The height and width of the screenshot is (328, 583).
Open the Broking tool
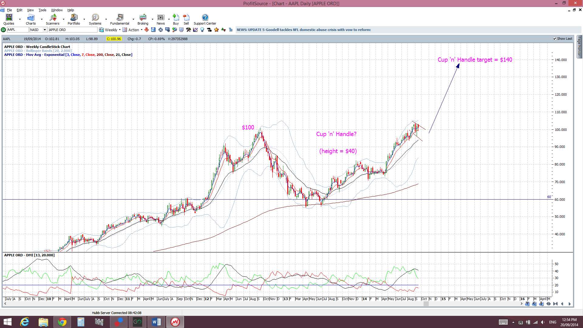[143, 19]
